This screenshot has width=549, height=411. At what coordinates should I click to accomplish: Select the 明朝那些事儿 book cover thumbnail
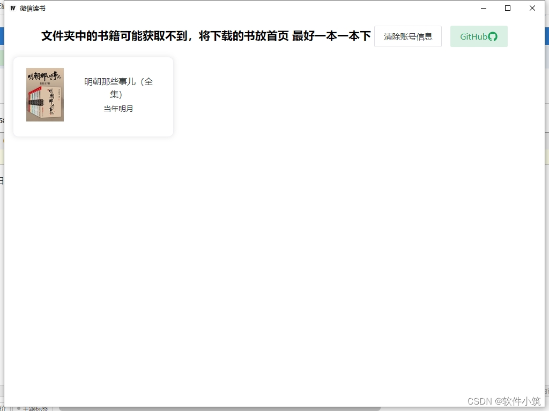pyautogui.click(x=45, y=95)
